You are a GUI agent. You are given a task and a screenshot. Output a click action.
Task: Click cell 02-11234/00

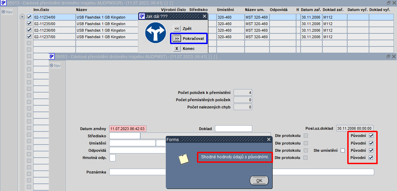(54, 17)
